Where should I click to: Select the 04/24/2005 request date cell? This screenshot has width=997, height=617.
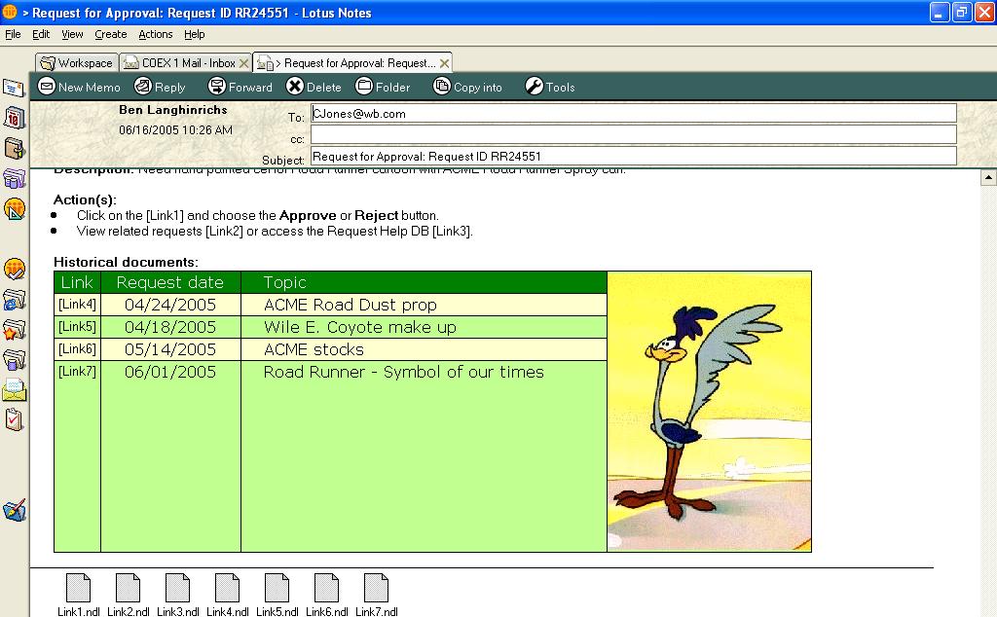[x=170, y=305]
